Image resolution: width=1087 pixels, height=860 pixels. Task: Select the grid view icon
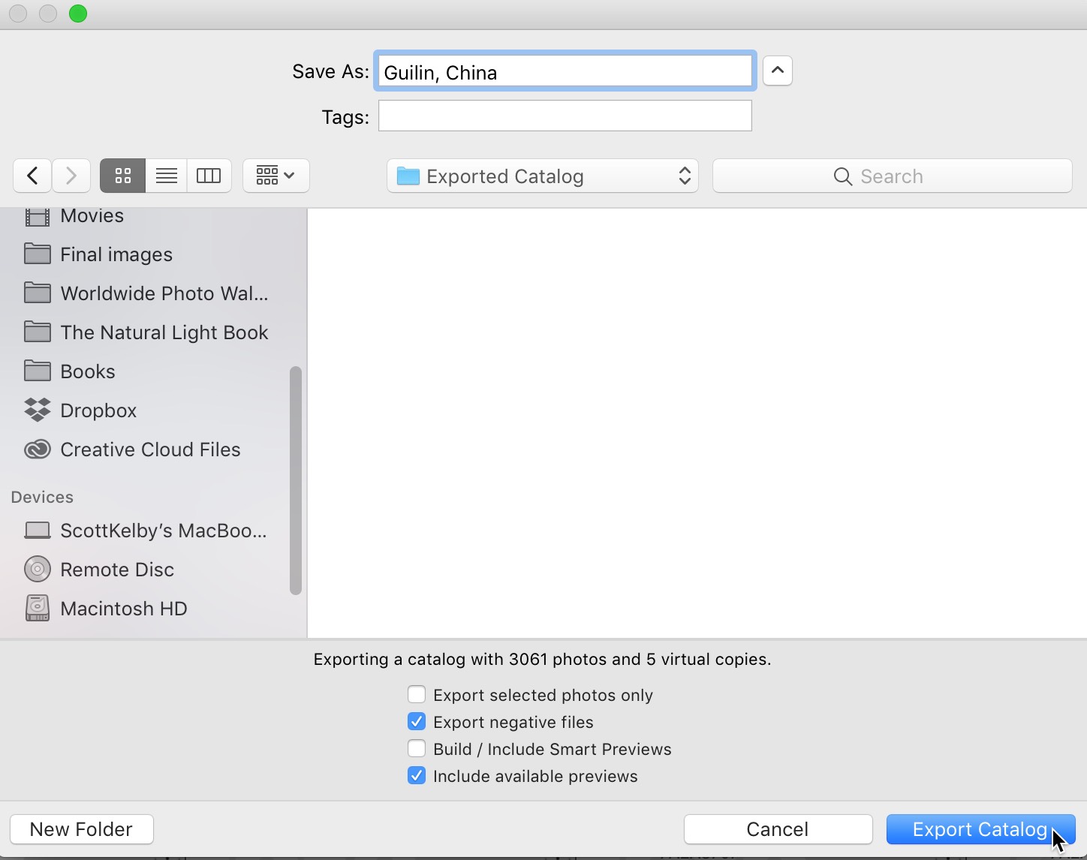122,176
